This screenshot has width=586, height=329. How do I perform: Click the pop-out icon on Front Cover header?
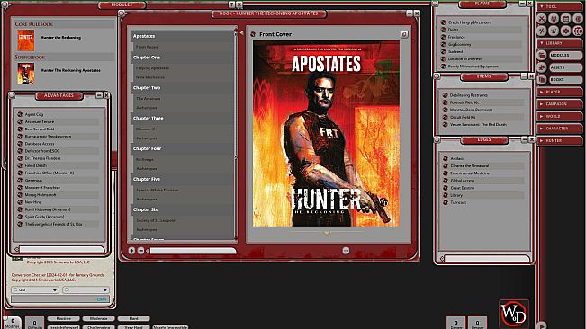point(404,34)
